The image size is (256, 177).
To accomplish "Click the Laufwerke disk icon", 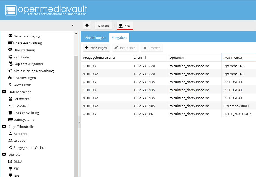I will [x=10, y=99].
